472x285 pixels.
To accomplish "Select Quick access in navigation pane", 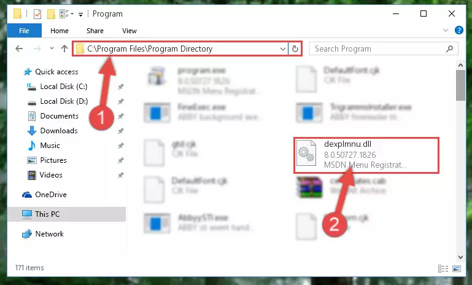I will (56, 72).
